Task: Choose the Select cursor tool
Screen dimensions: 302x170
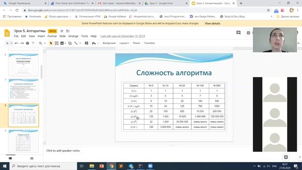Action: (x=51, y=43)
